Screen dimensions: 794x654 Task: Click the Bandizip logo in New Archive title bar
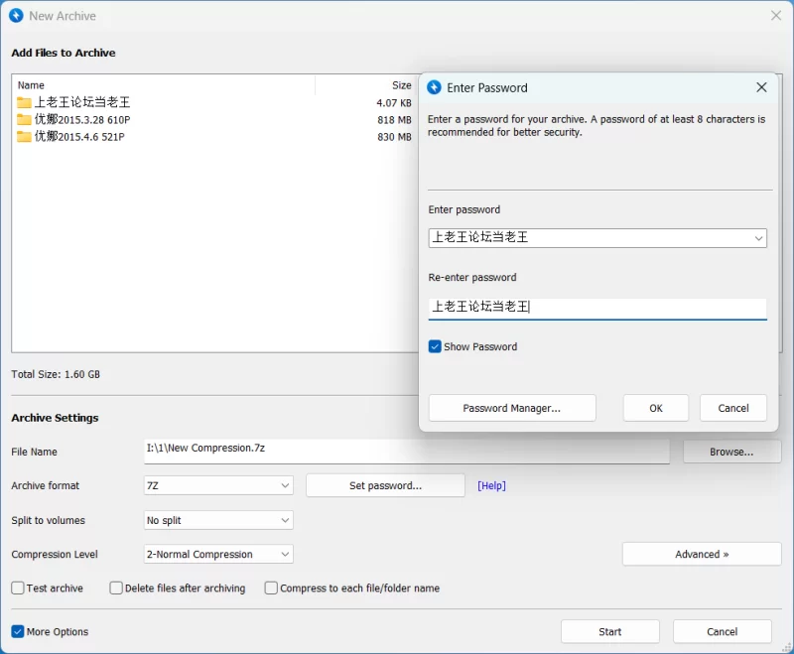tap(16, 16)
